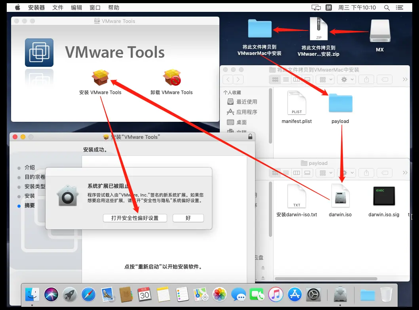The width and height of the screenshot is (419, 310).
Task: Open the Uninstall VMware Tools package icon
Action: [172, 77]
